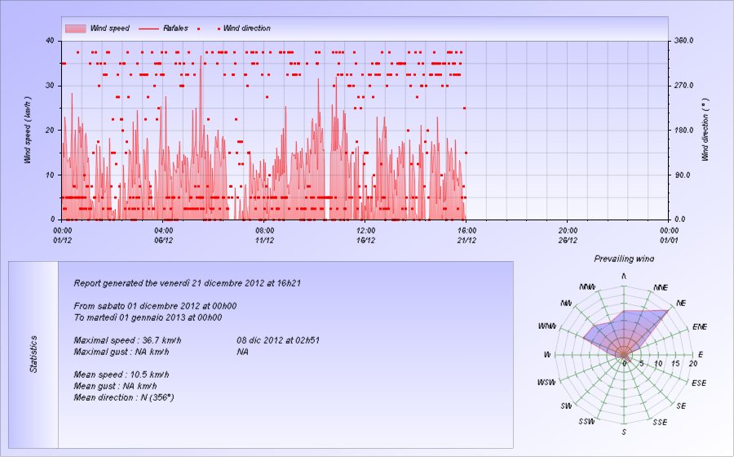Click the Wind speed legend label
Image resolution: width=734 pixels, height=457 pixels.
pos(110,29)
